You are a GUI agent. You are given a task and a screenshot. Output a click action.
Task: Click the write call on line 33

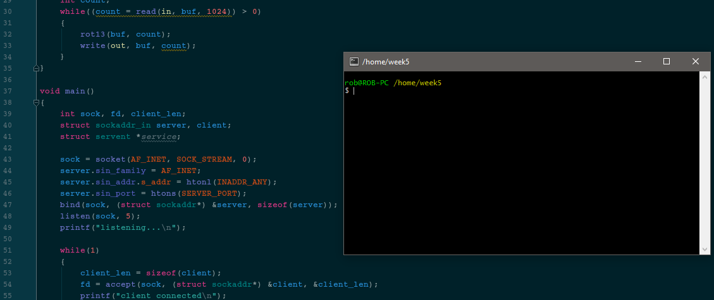pyautogui.click(x=92, y=45)
